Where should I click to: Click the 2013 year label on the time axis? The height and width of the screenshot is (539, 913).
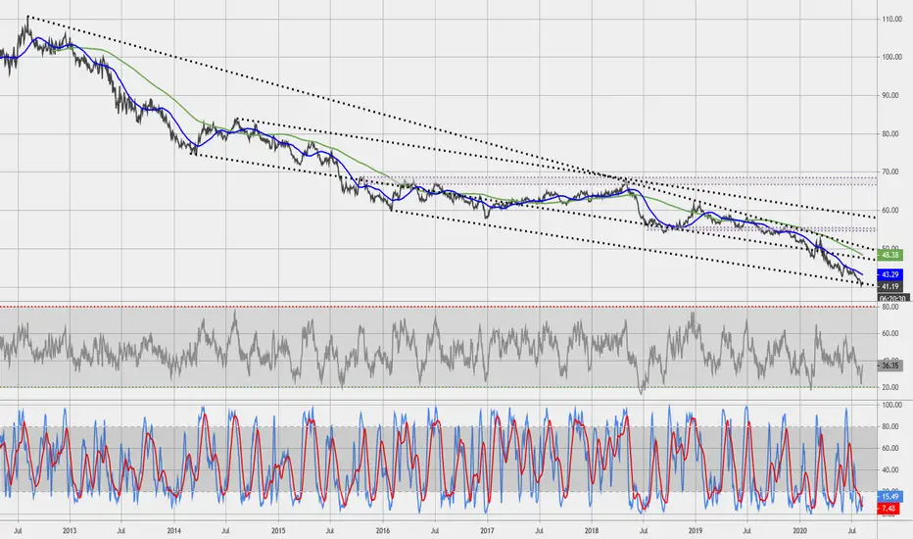(x=70, y=531)
